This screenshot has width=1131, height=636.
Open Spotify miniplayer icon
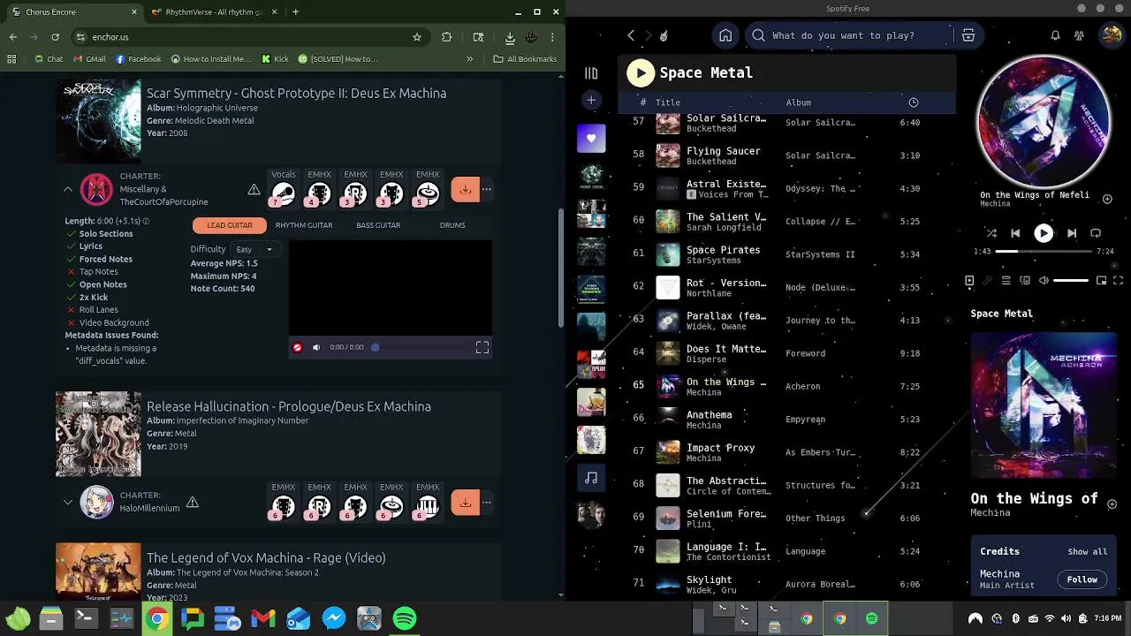tap(1101, 281)
